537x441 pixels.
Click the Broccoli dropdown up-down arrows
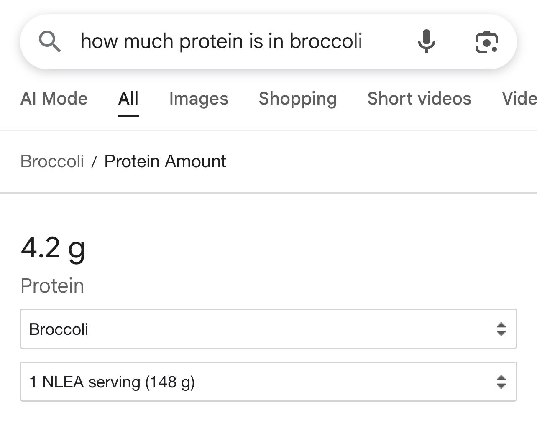click(x=501, y=329)
